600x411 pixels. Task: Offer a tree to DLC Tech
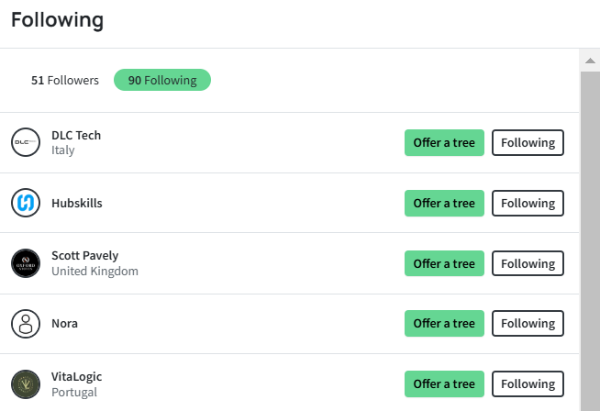(x=444, y=143)
